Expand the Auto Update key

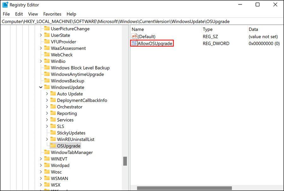pos(47,94)
